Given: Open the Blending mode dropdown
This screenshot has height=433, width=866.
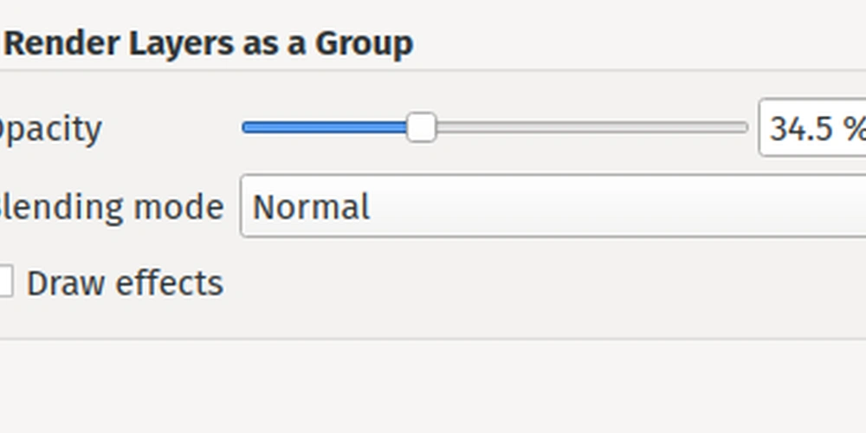Looking at the screenshot, I should coord(553,206).
